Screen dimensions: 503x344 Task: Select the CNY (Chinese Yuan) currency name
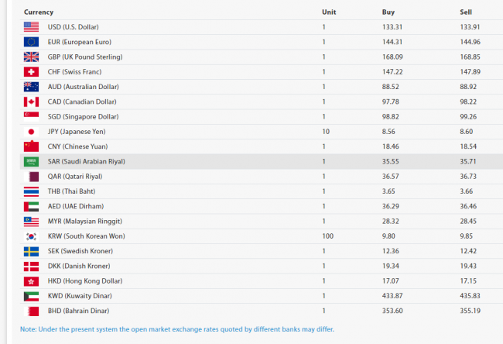[78, 146]
